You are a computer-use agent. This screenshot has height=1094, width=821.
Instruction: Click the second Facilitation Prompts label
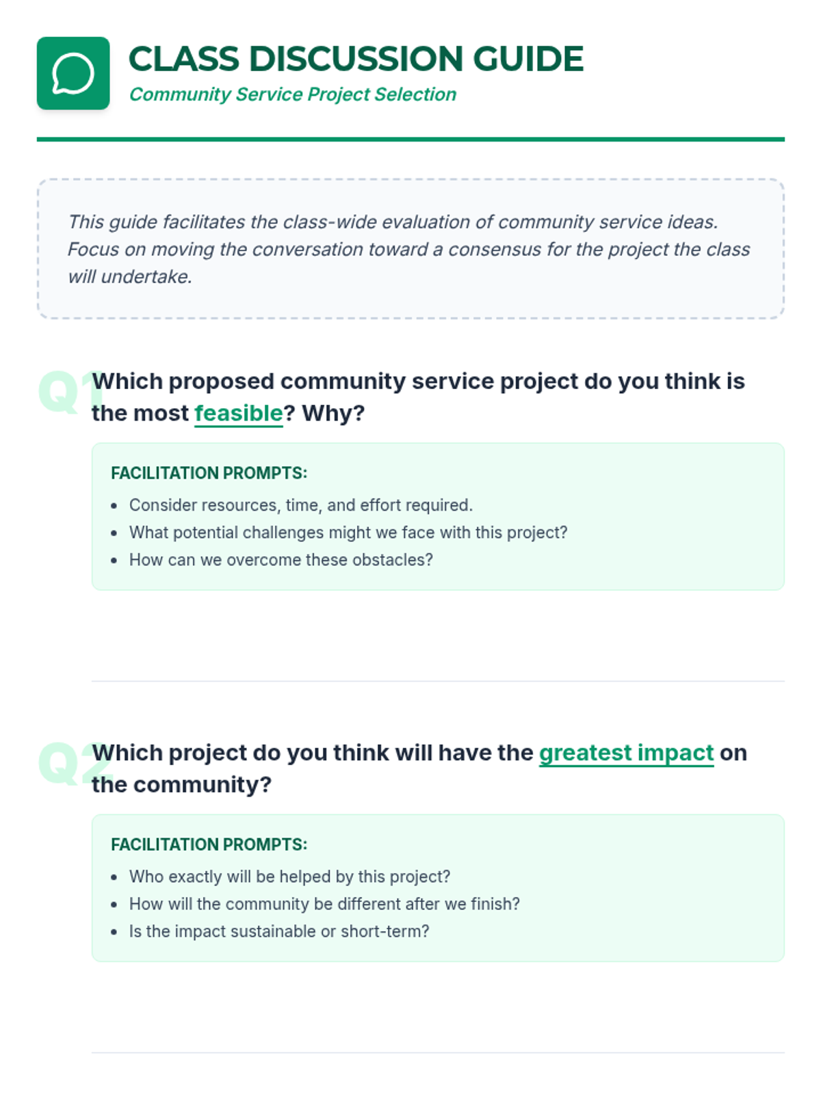pos(209,844)
